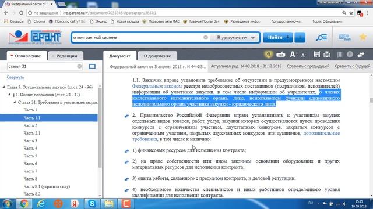Reload the browser page
The width and height of the screenshot is (373, 209).
click(21, 13)
